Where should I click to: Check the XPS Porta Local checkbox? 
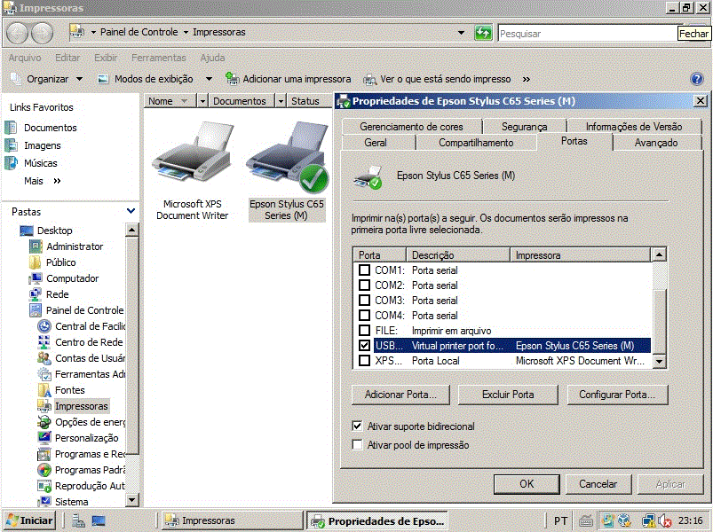pyautogui.click(x=364, y=360)
